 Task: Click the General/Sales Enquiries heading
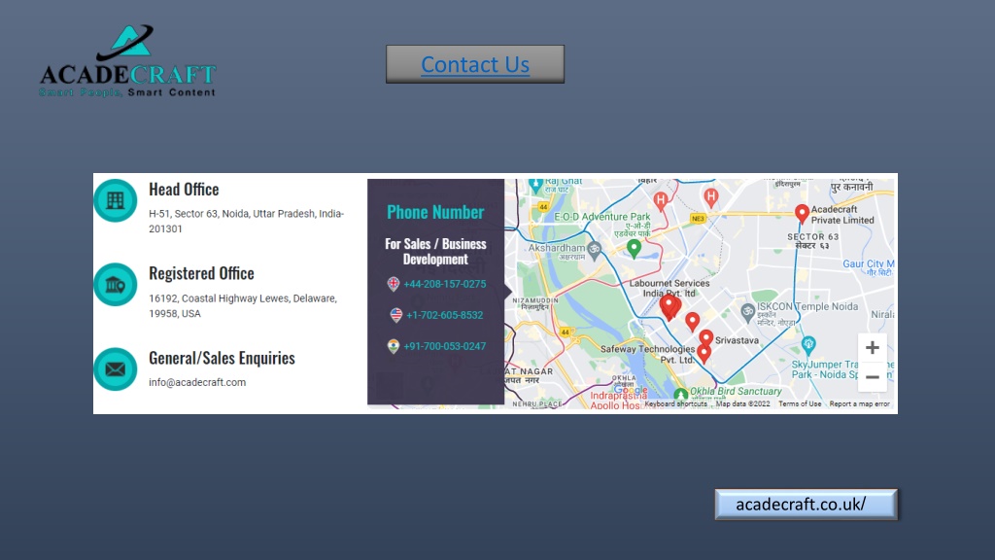pyautogui.click(x=223, y=358)
